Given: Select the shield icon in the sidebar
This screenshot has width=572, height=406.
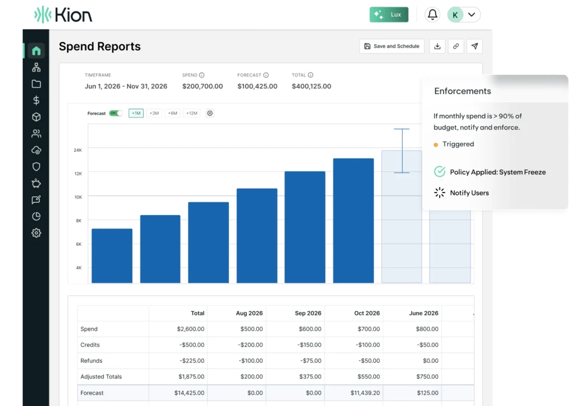Looking at the screenshot, I should [36, 166].
